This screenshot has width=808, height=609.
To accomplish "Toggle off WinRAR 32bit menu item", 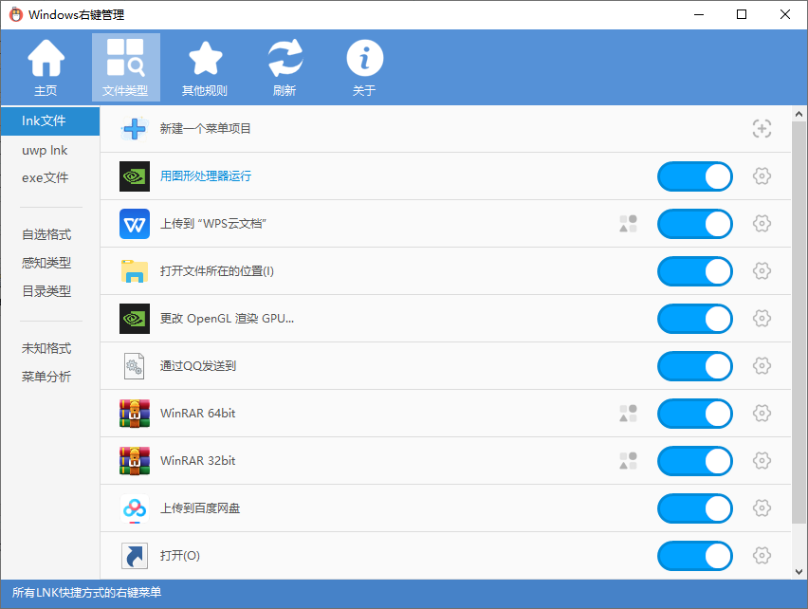I will click(694, 461).
